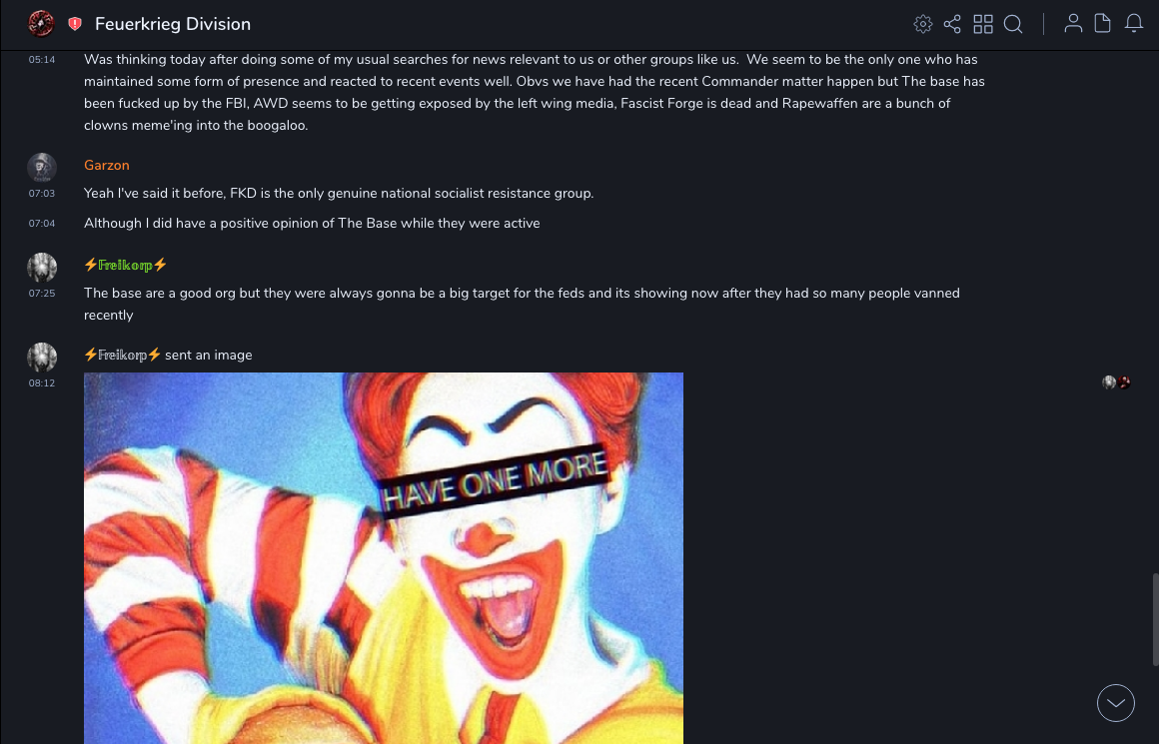Click the share icon in header
1159x744 pixels.
click(x=952, y=24)
